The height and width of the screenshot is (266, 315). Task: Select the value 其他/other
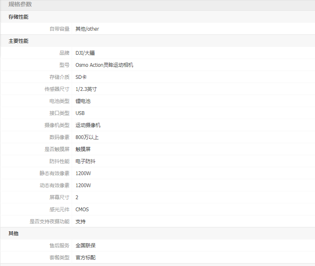pyautogui.click(x=87, y=29)
